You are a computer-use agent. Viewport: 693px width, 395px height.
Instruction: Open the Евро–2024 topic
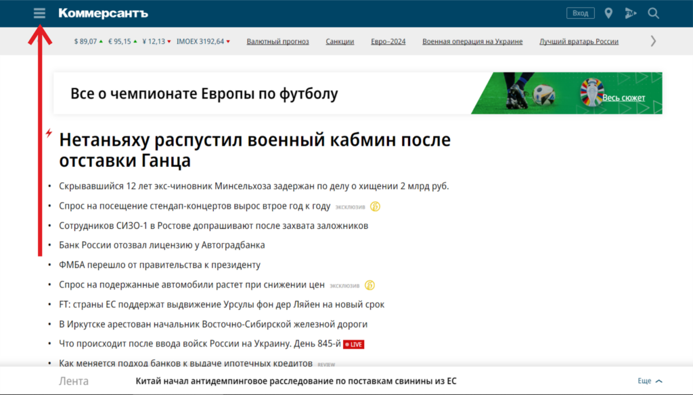tap(388, 41)
